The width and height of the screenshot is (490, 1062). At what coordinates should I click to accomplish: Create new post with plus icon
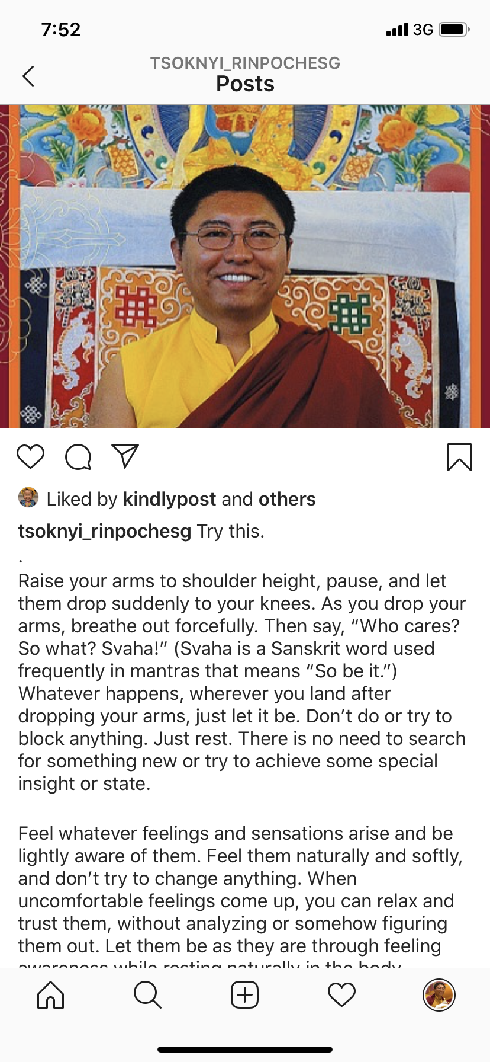pyautogui.click(x=244, y=994)
